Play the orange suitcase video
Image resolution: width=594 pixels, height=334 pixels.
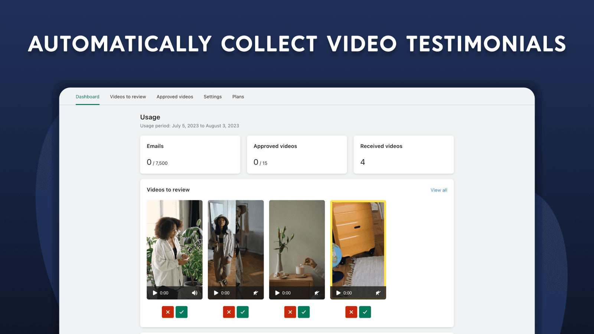click(x=338, y=293)
